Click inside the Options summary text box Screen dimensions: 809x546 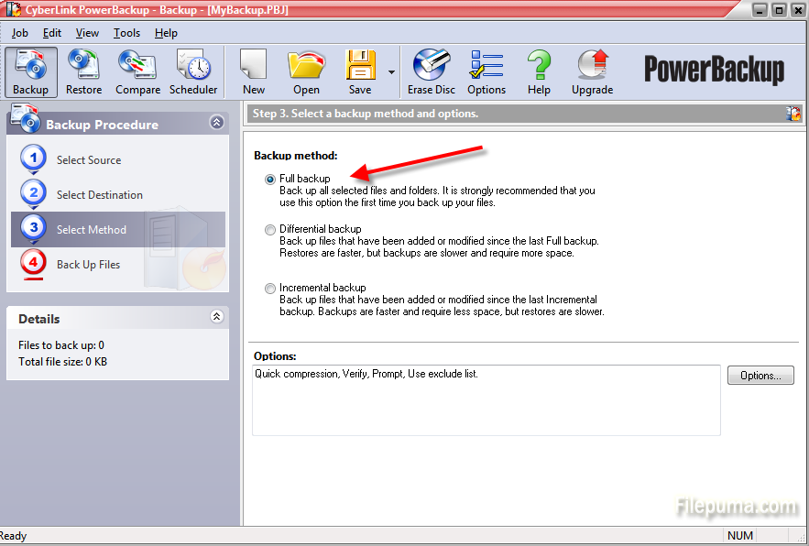click(486, 400)
